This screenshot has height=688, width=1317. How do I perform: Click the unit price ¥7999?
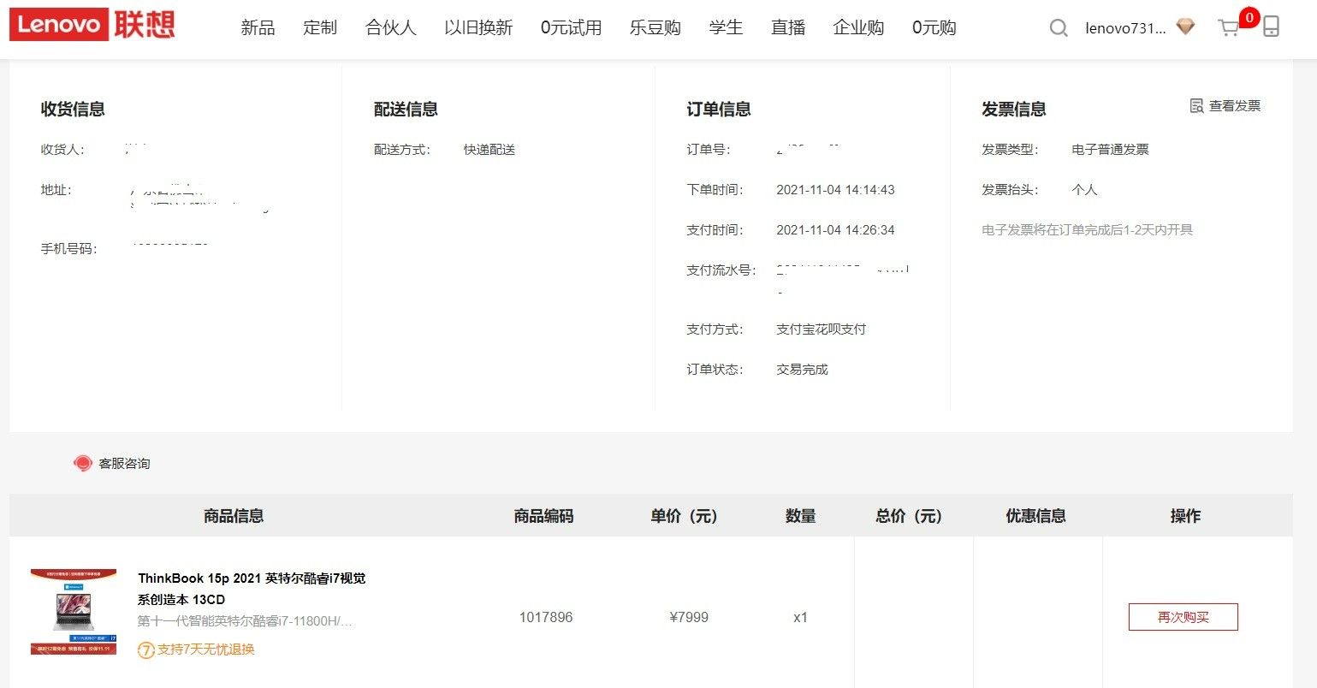[689, 617]
